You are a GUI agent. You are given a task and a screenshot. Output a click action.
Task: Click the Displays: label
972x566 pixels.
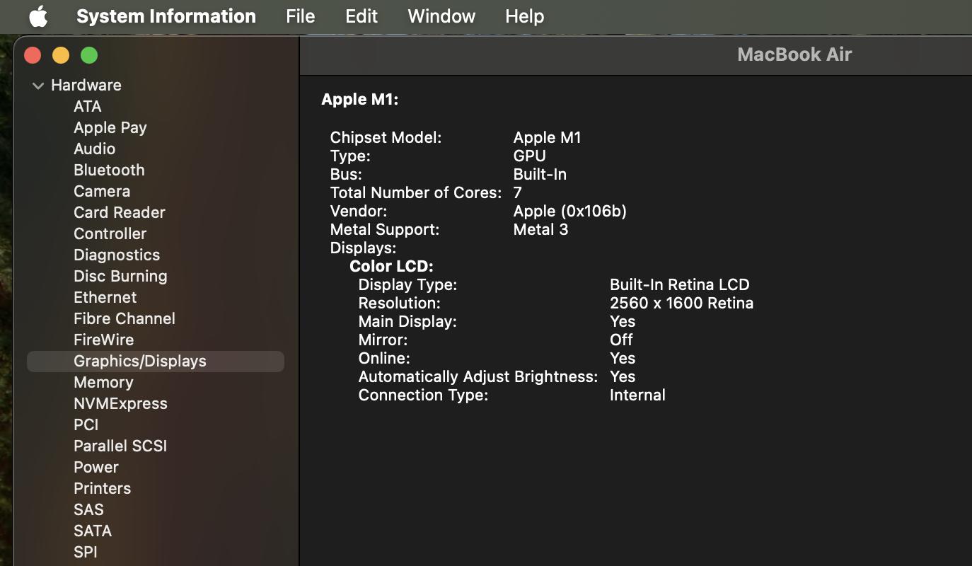(363, 248)
